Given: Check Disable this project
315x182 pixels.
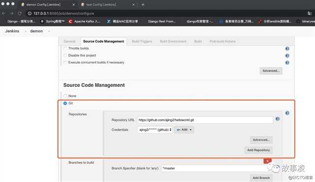Looking at the screenshot, I should pyautogui.click(x=65, y=55).
